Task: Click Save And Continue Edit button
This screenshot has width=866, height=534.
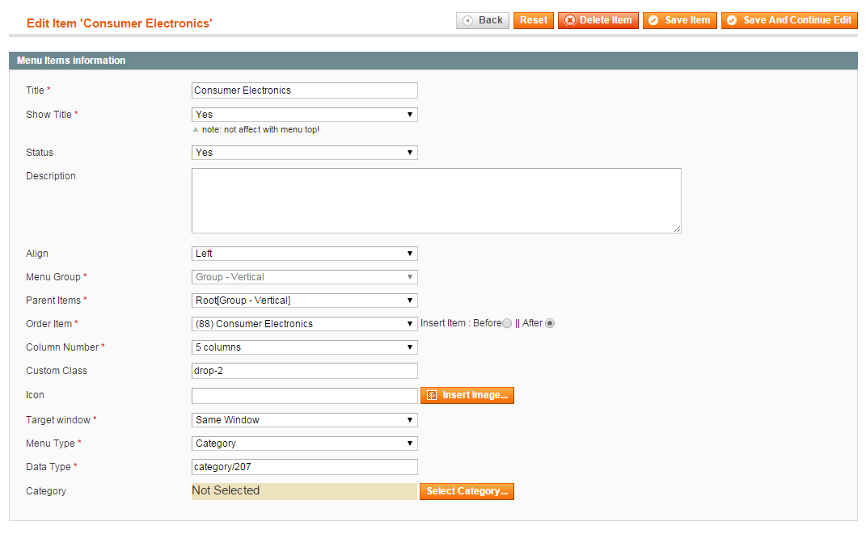Action: (789, 20)
